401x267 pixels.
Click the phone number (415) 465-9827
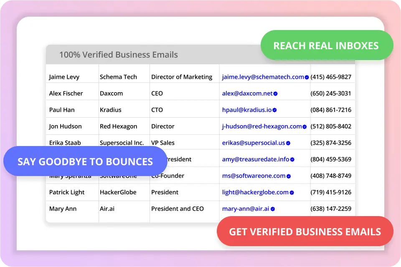click(x=331, y=77)
